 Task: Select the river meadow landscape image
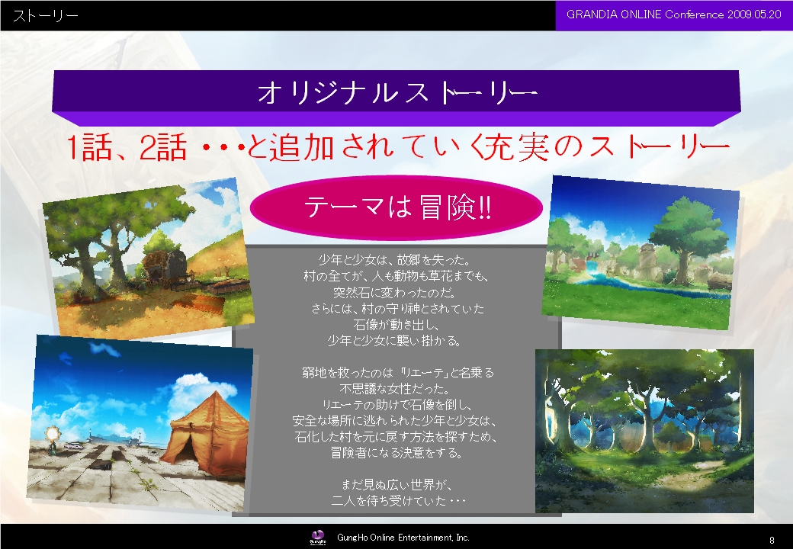pyautogui.click(x=640, y=252)
